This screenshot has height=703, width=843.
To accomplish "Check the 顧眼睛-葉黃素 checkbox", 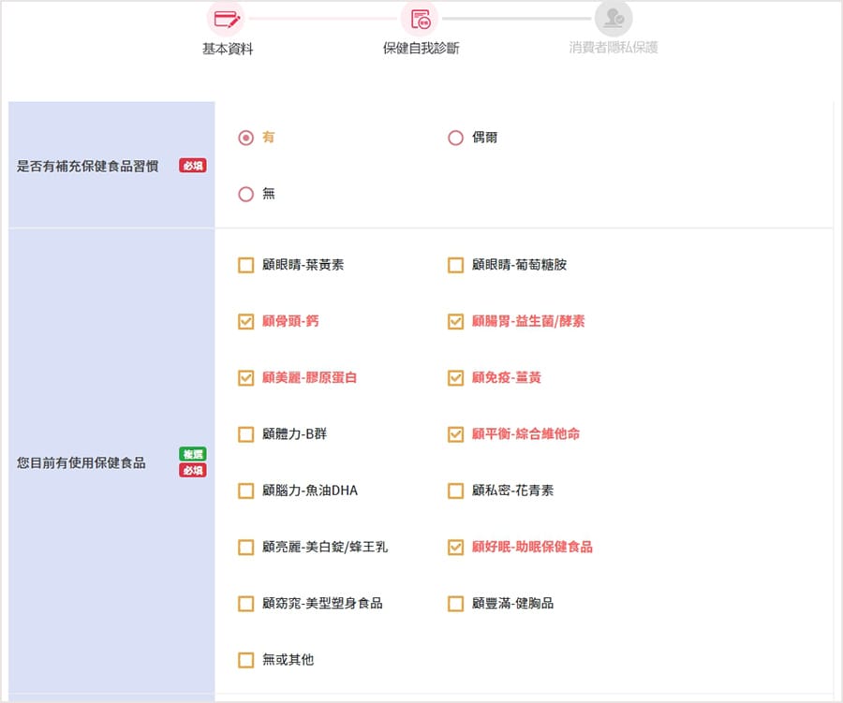I will pyautogui.click(x=245, y=265).
